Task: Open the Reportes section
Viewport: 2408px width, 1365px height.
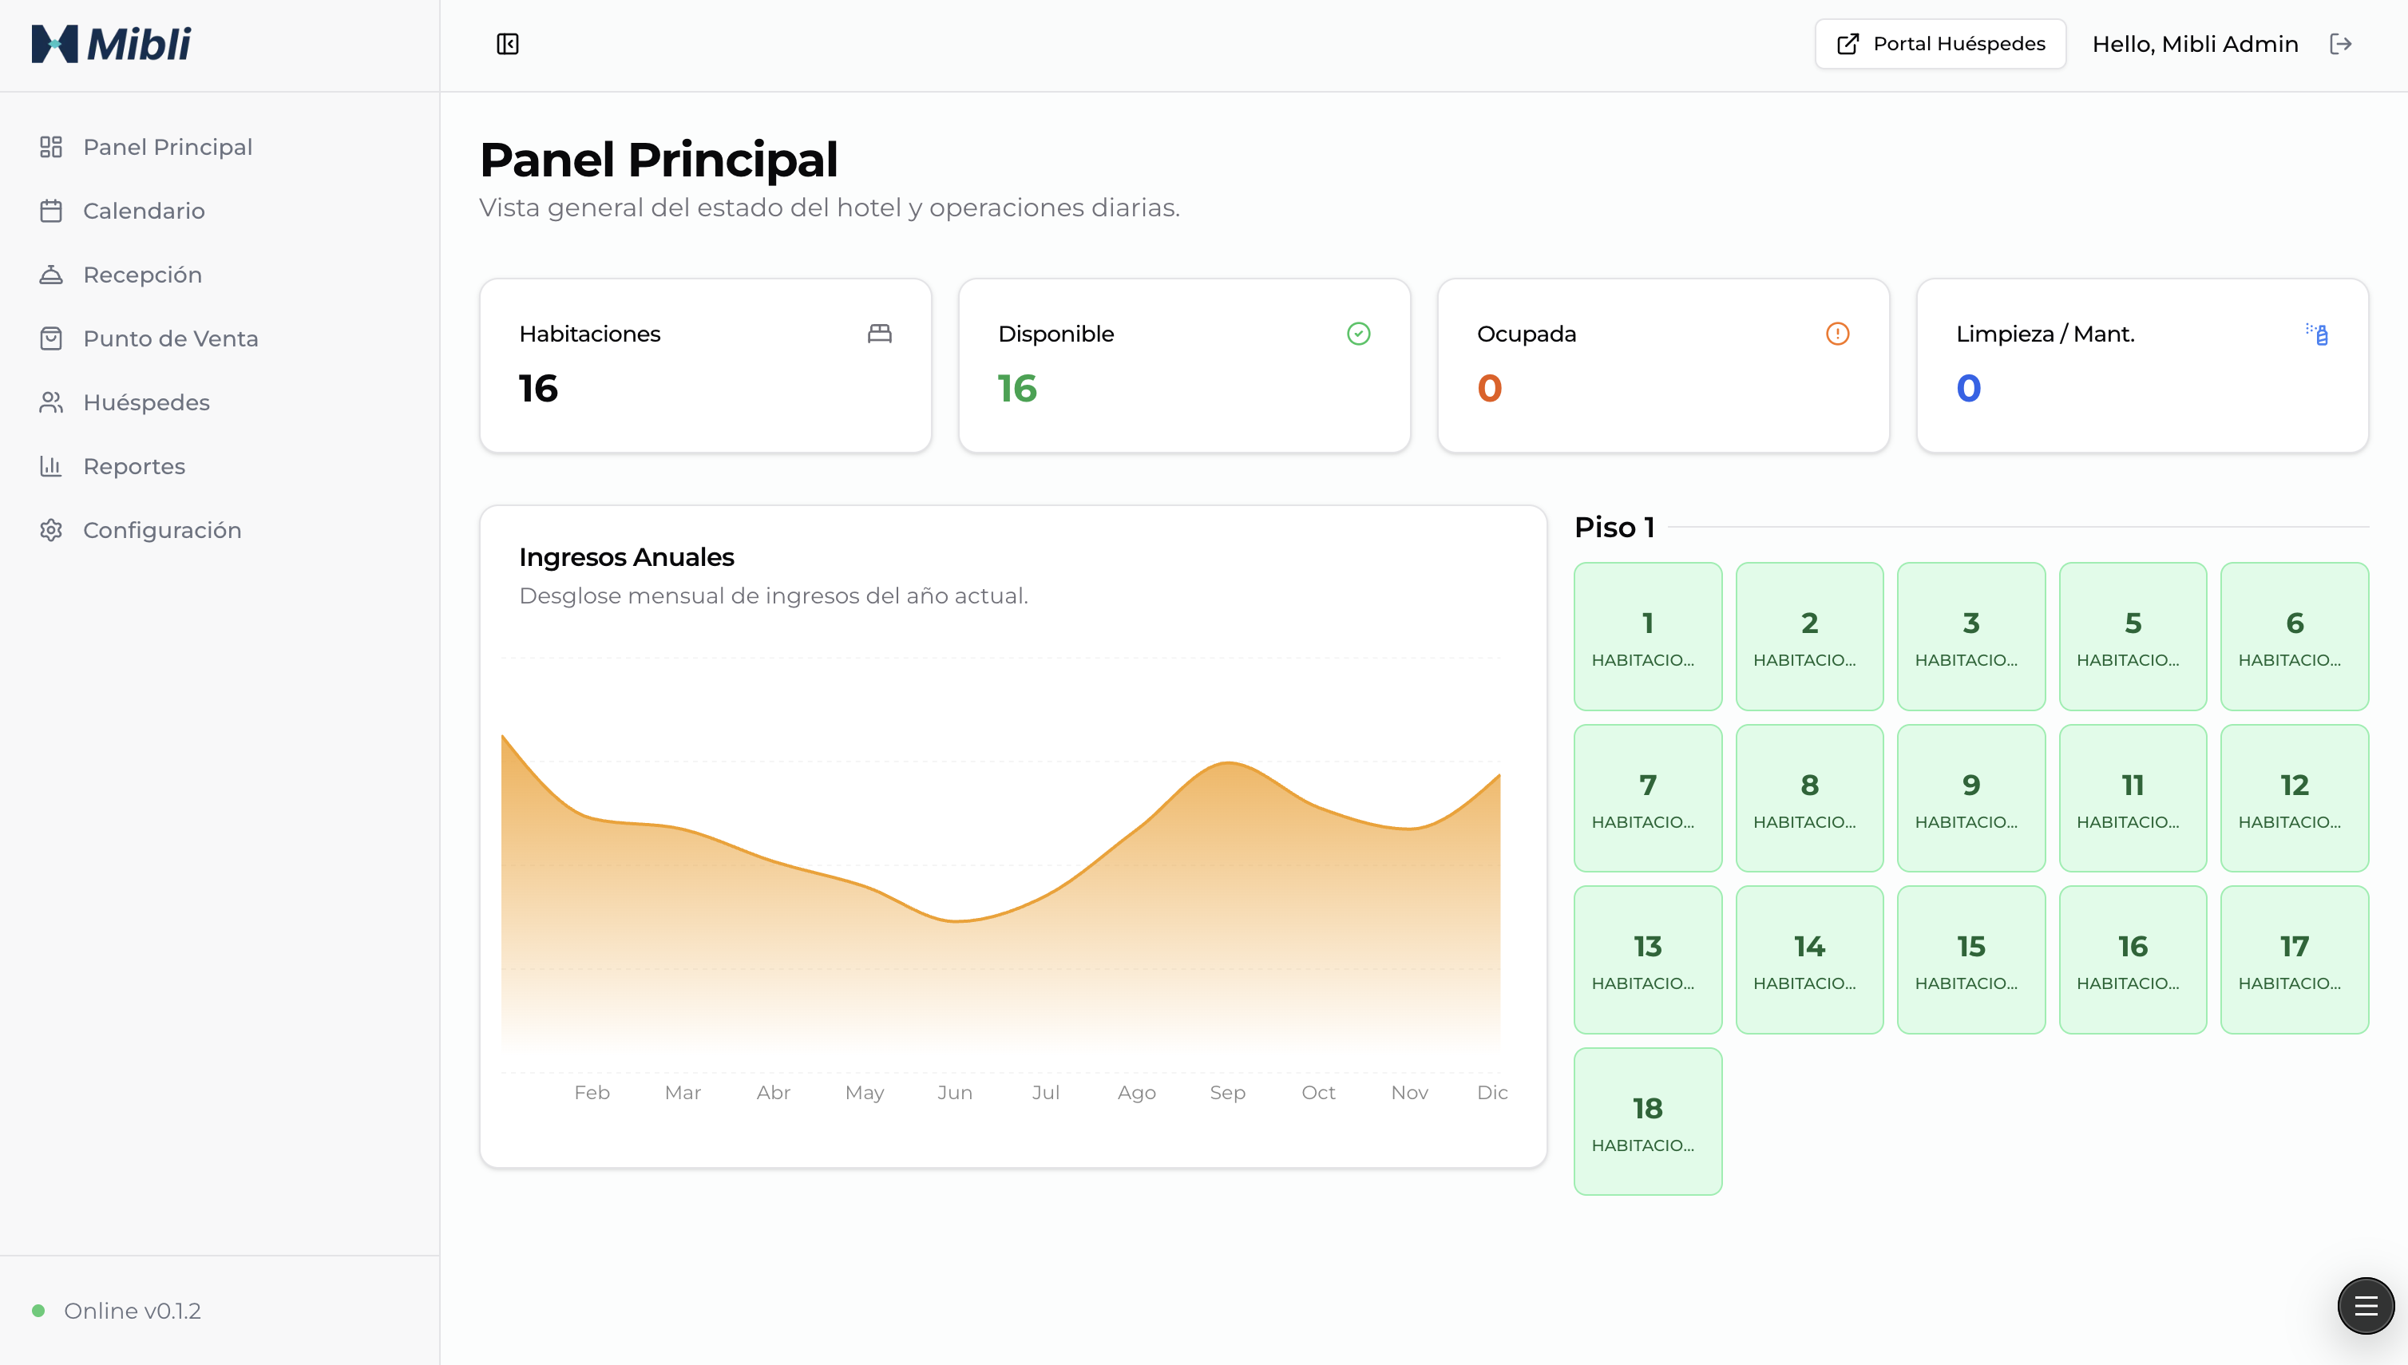Action: pos(134,466)
